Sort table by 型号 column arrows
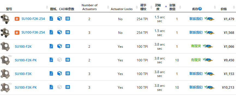Screen dimensions: 236x99 coord(47,7)
